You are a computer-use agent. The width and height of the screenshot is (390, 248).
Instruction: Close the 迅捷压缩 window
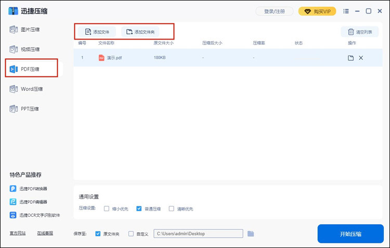[380, 11]
